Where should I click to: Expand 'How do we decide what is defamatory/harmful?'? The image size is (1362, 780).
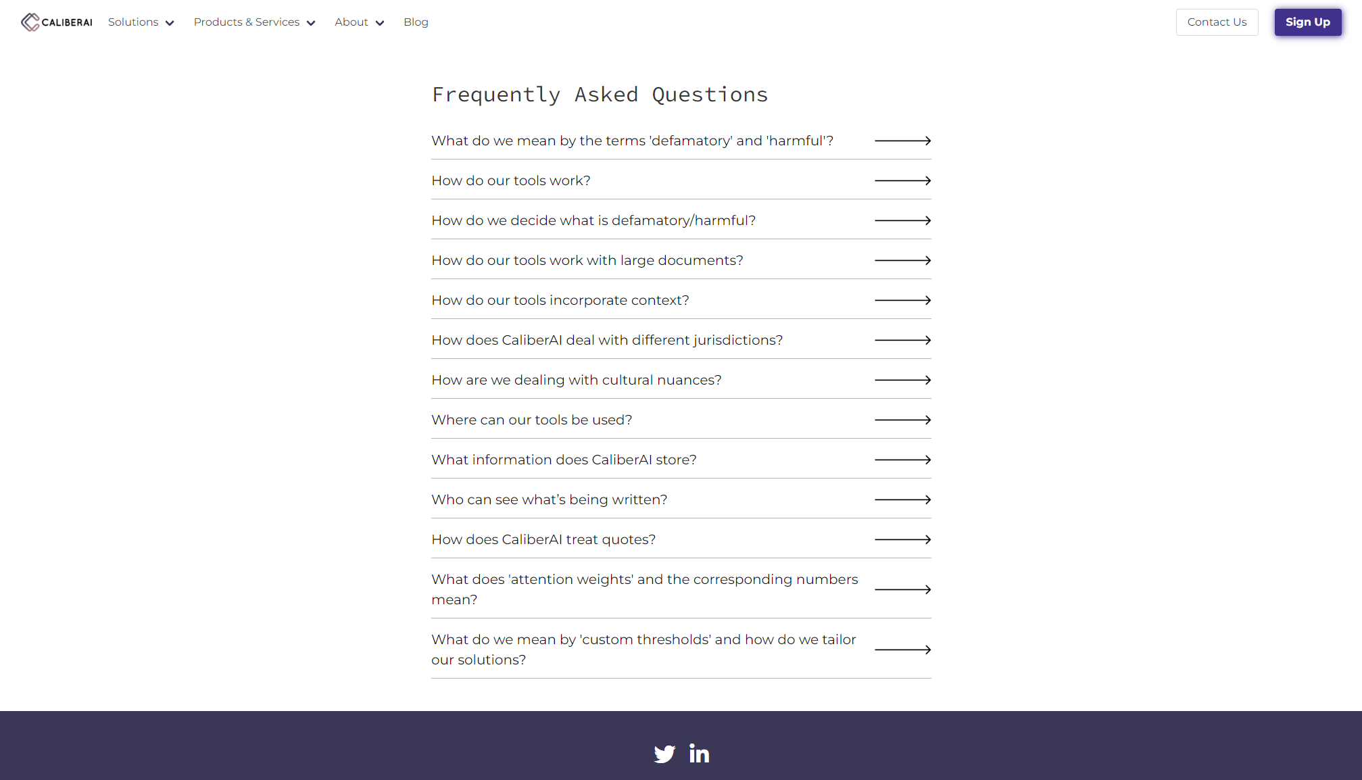pyautogui.click(x=593, y=220)
